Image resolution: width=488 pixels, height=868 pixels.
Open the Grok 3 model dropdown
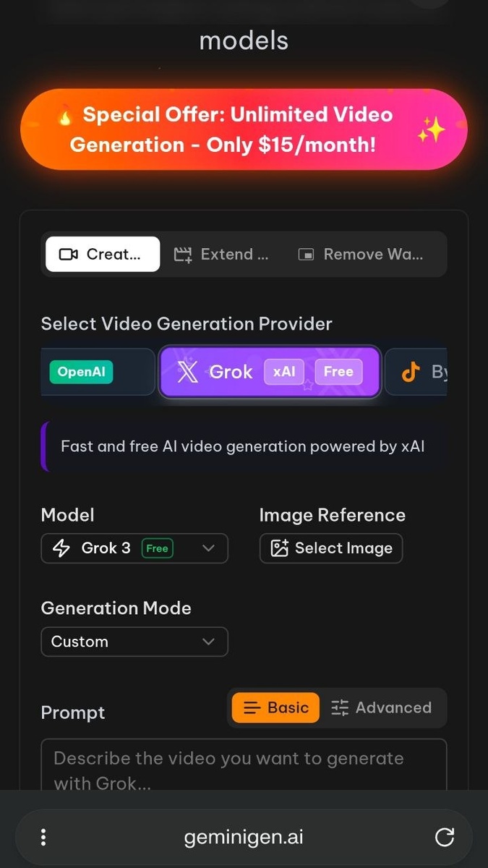click(134, 548)
